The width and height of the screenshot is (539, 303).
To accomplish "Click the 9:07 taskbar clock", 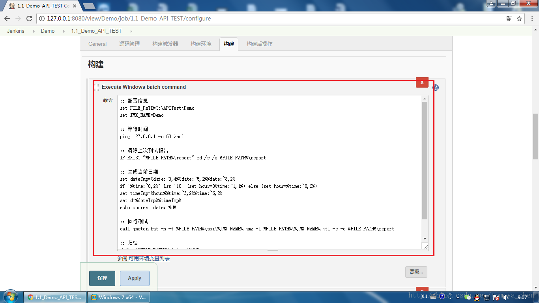I will (522, 297).
